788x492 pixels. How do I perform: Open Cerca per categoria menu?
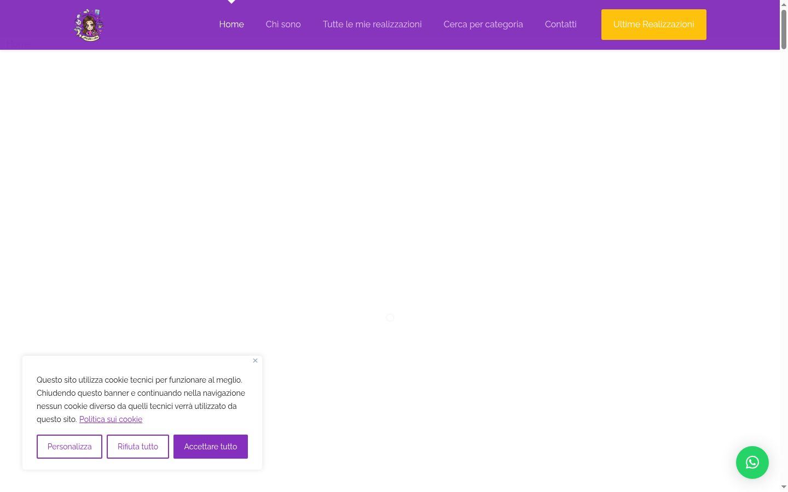pyautogui.click(x=483, y=25)
